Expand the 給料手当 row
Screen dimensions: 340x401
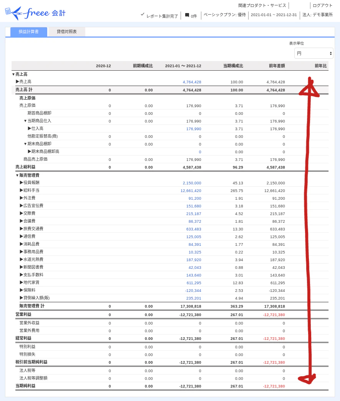(22, 190)
